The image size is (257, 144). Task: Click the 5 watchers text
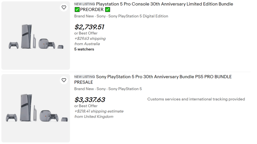[x=84, y=49]
